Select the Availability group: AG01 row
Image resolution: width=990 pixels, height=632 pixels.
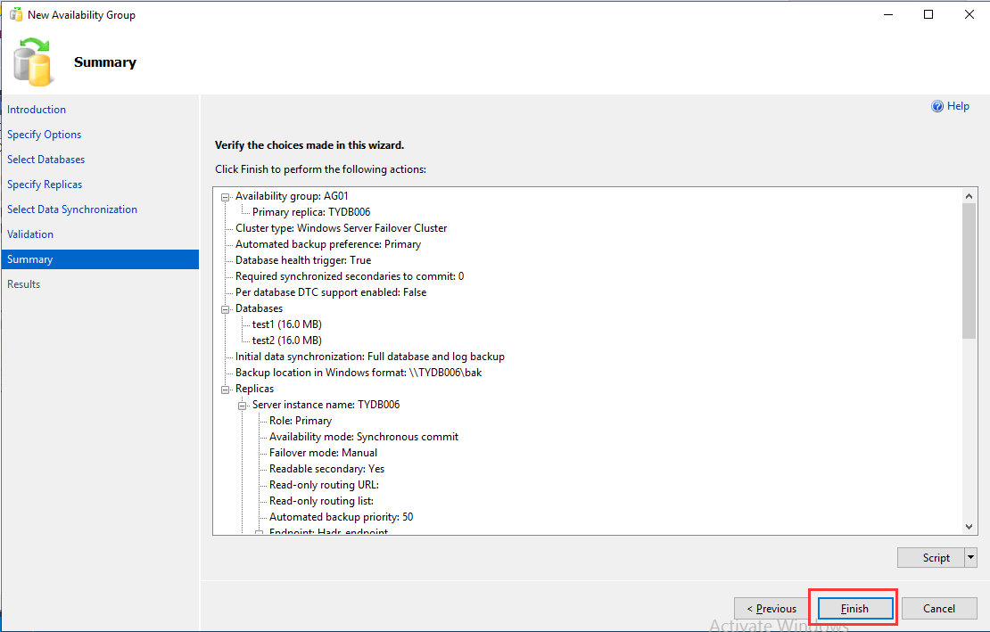pyautogui.click(x=292, y=196)
